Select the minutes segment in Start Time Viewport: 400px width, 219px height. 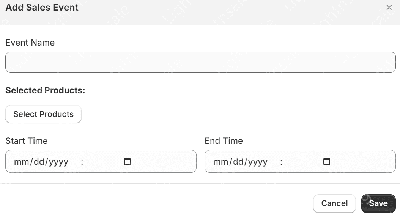point(88,162)
